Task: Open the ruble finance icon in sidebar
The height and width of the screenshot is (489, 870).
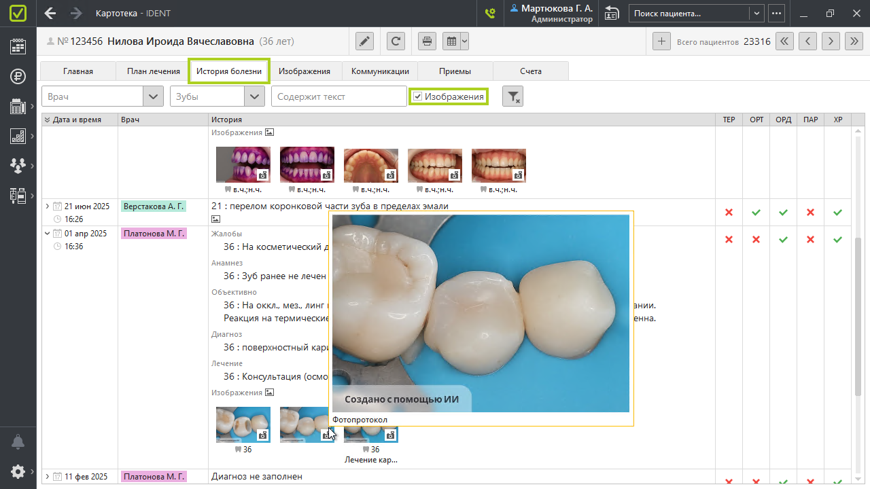Action: click(x=18, y=76)
